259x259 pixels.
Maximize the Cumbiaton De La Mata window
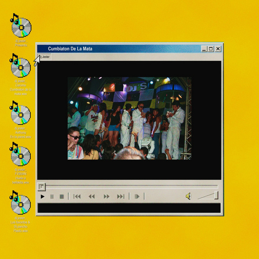click(211, 49)
